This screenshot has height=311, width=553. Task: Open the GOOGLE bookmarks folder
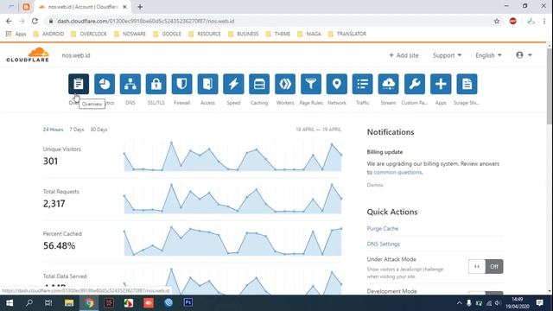tap(167, 34)
